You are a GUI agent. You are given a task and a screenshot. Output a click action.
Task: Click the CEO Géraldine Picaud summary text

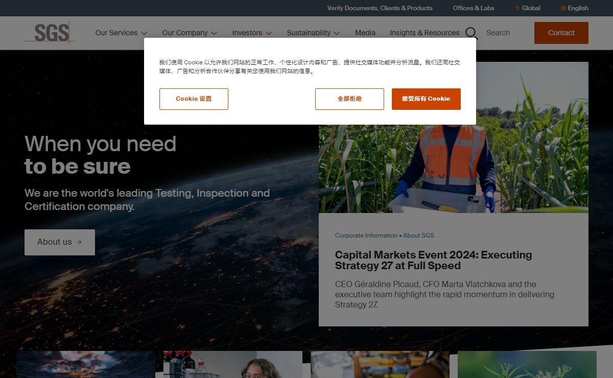444,294
